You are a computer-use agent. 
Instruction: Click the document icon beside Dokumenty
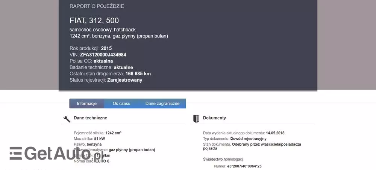coord(196,119)
